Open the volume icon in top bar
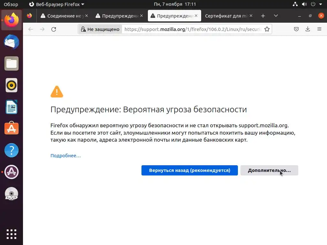 [304, 4]
